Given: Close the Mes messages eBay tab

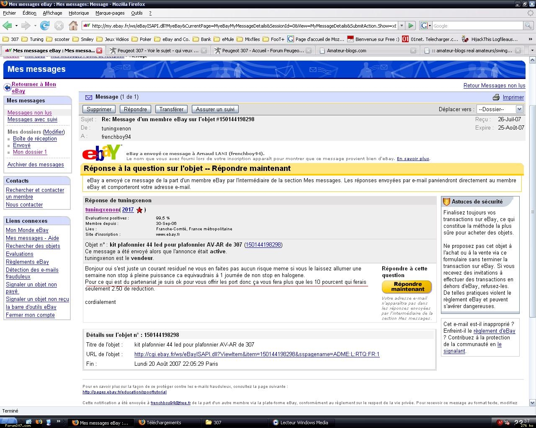Looking at the screenshot, I should tap(99, 51).
